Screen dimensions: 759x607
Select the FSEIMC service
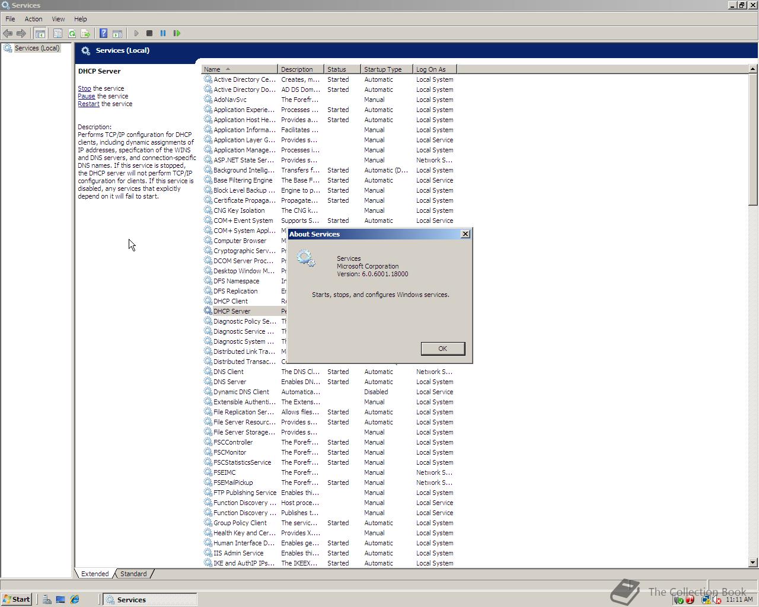coord(224,472)
